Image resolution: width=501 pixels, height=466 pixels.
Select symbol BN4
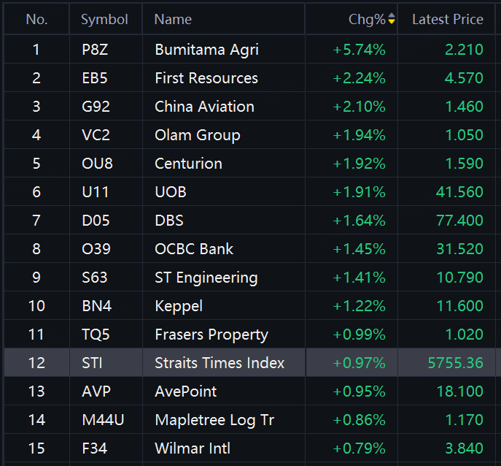[x=96, y=306]
